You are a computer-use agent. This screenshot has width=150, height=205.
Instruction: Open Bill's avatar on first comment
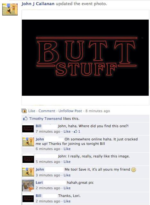coord(28,129)
